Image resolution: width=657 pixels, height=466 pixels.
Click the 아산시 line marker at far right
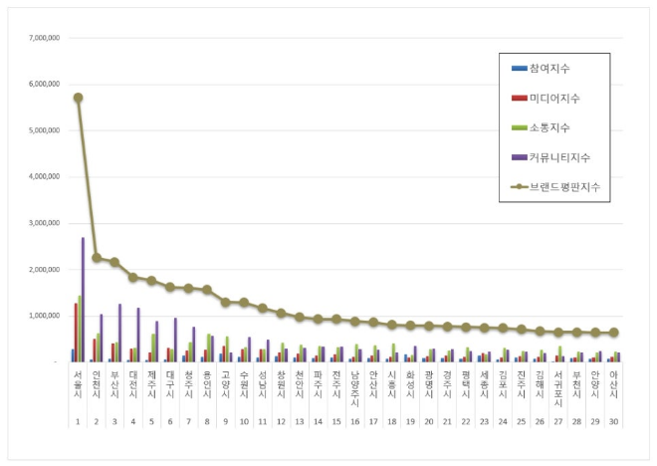pyautogui.click(x=613, y=333)
